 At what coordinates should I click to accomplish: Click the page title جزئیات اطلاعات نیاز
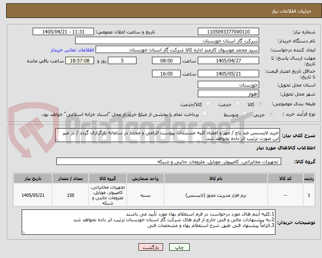click(292, 11)
